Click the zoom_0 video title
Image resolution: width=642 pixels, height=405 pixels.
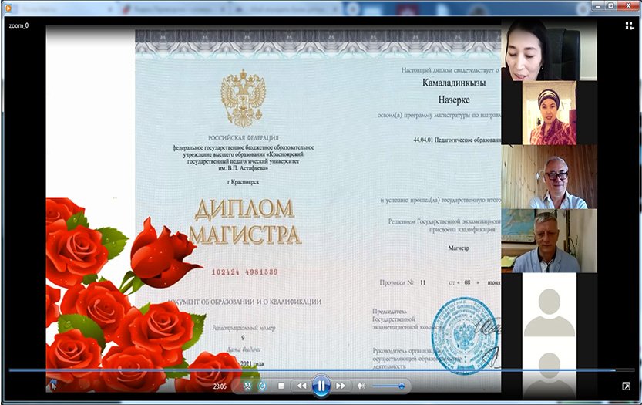tap(18, 25)
